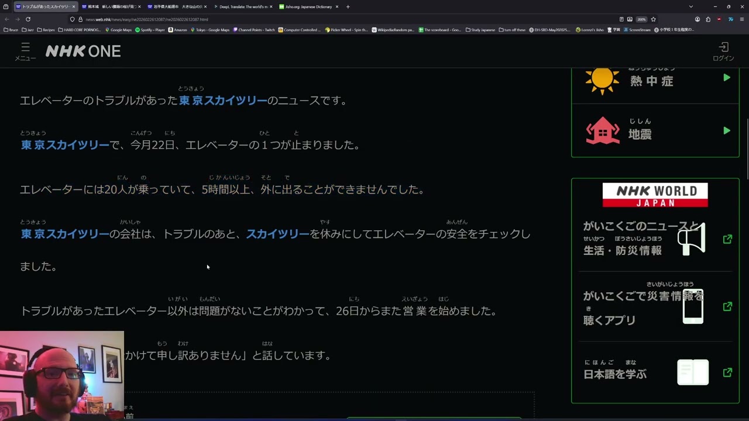Click the NHK WORLD JAPAN banner
The height and width of the screenshot is (421, 749).
coord(655,195)
